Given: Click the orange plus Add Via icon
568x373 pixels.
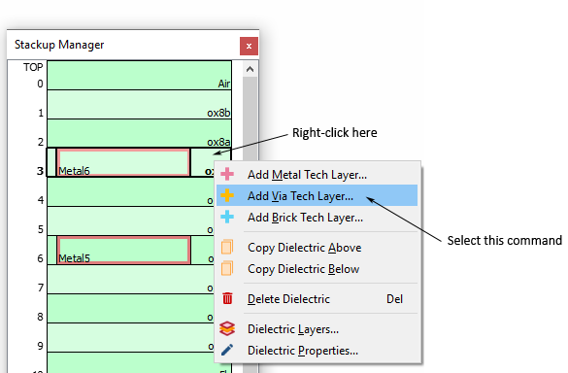Looking at the screenshot, I should (227, 195).
